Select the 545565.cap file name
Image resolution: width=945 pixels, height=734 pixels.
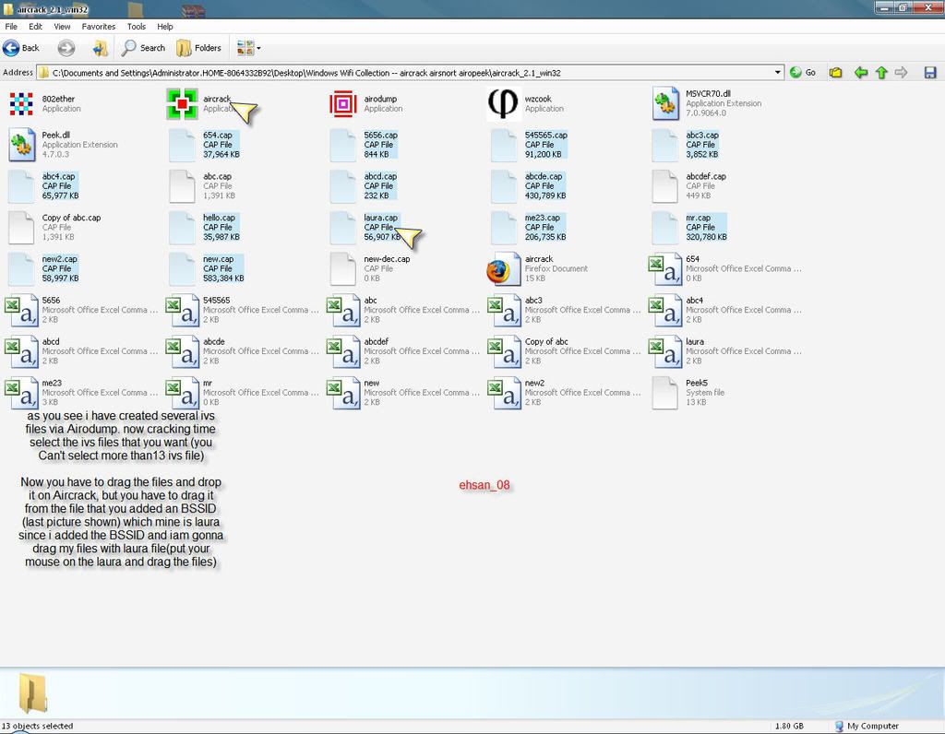(546, 135)
